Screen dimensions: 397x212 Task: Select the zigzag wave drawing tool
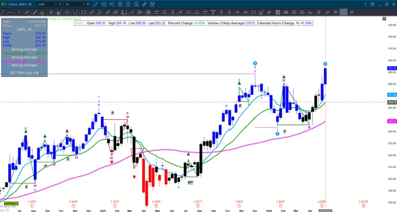point(27,12)
